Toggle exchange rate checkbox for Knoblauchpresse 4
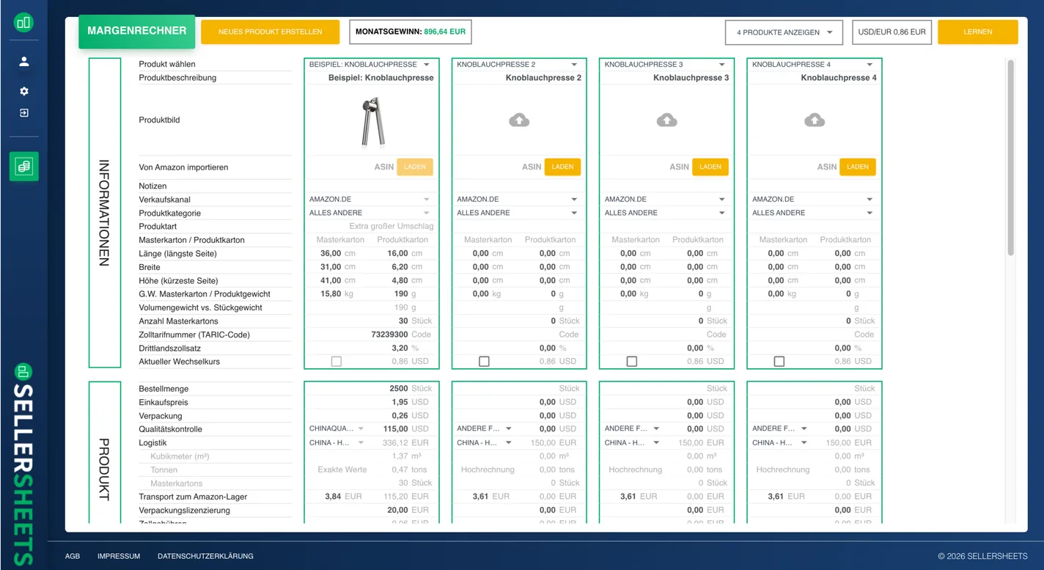 click(x=779, y=362)
